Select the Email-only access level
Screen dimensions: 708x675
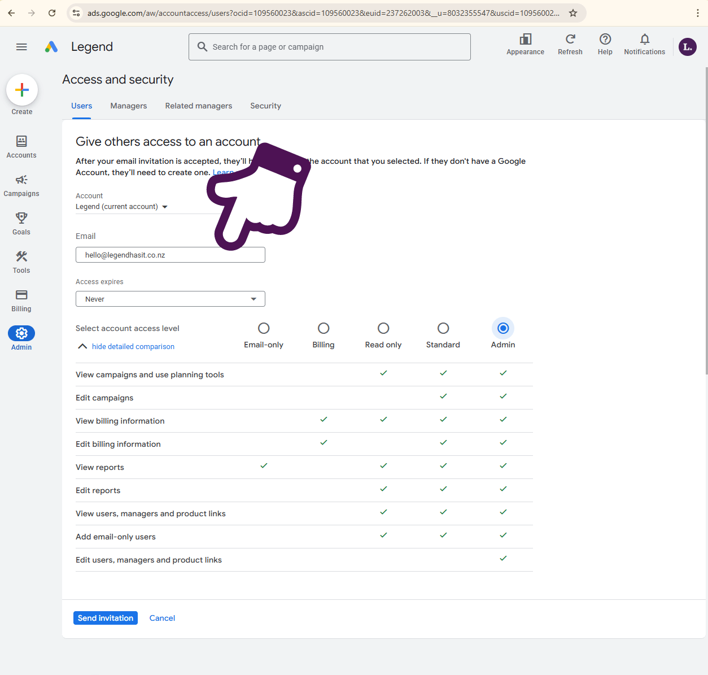click(264, 328)
